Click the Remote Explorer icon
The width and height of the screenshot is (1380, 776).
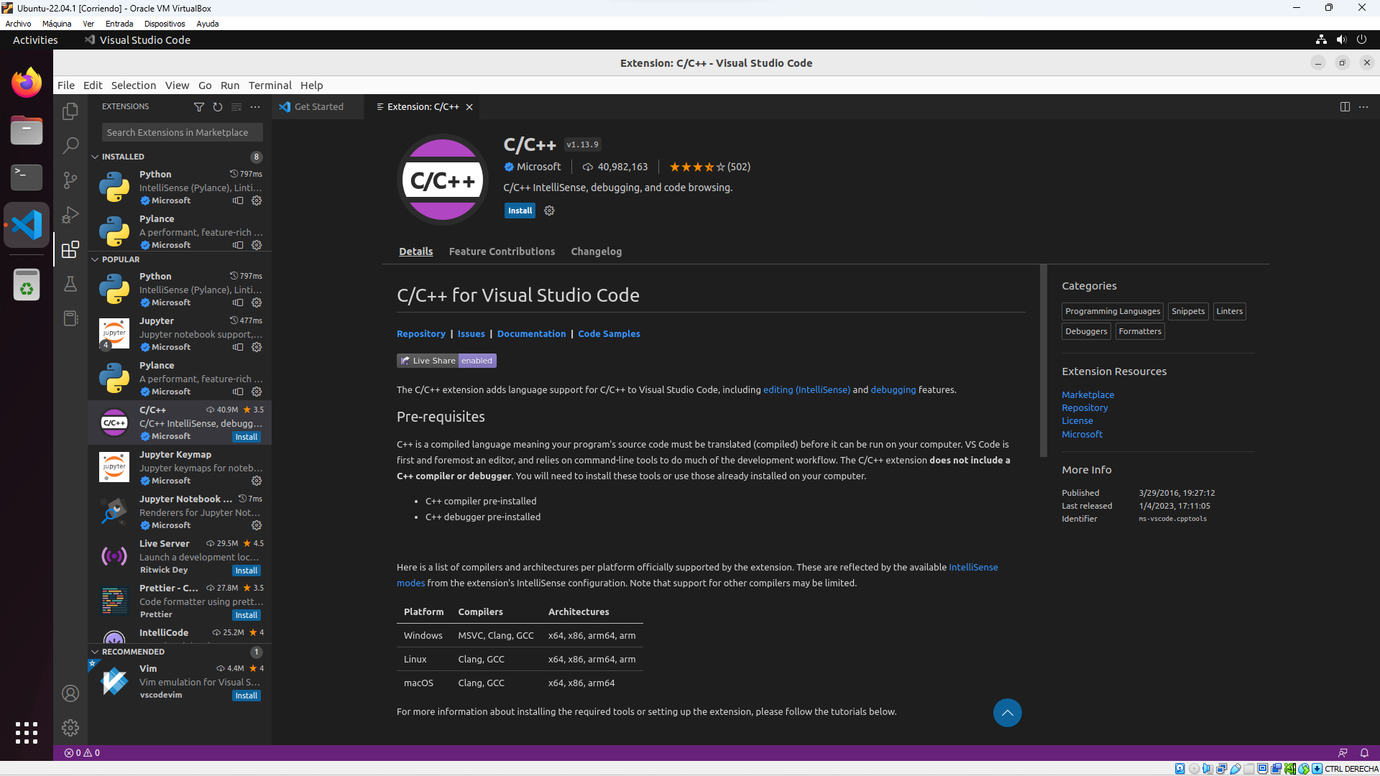coord(71,318)
